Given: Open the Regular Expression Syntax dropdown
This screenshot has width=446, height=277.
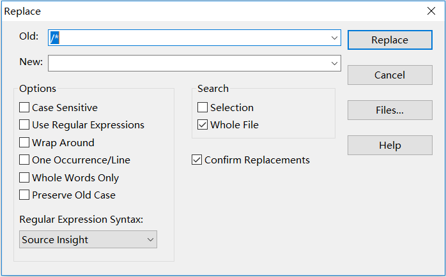Looking at the screenshot, I should [88, 240].
